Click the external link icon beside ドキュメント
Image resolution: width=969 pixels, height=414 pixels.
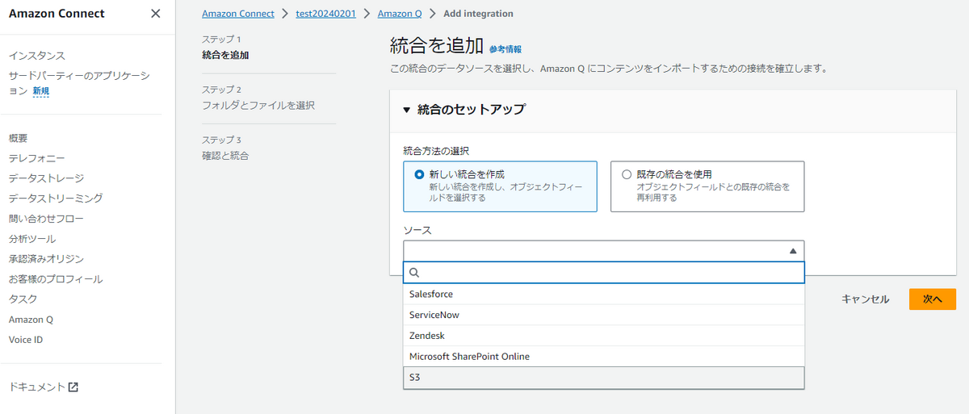pyautogui.click(x=73, y=387)
